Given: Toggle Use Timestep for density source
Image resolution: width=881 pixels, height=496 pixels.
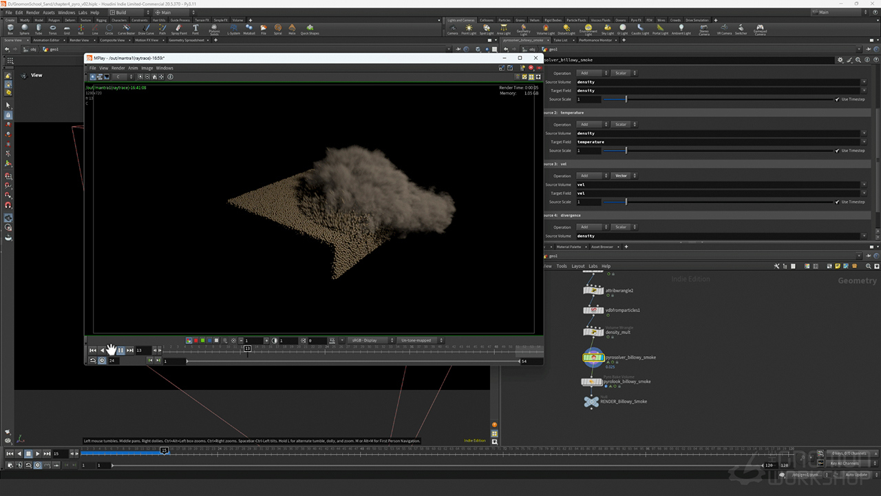Looking at the screenshot, I should pyautogui.click(x=837, y=99).
